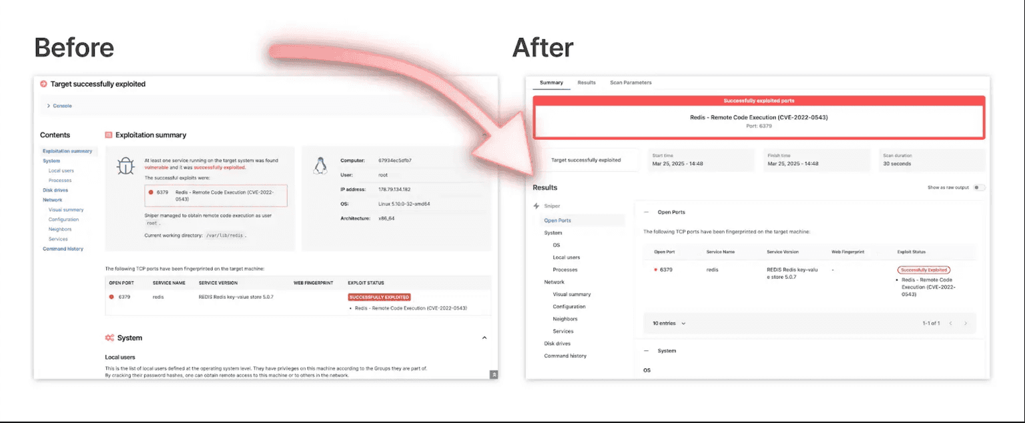Toggle Show as raw output switch
This screenshot has width=1025, height=423.
click(978, 187)
